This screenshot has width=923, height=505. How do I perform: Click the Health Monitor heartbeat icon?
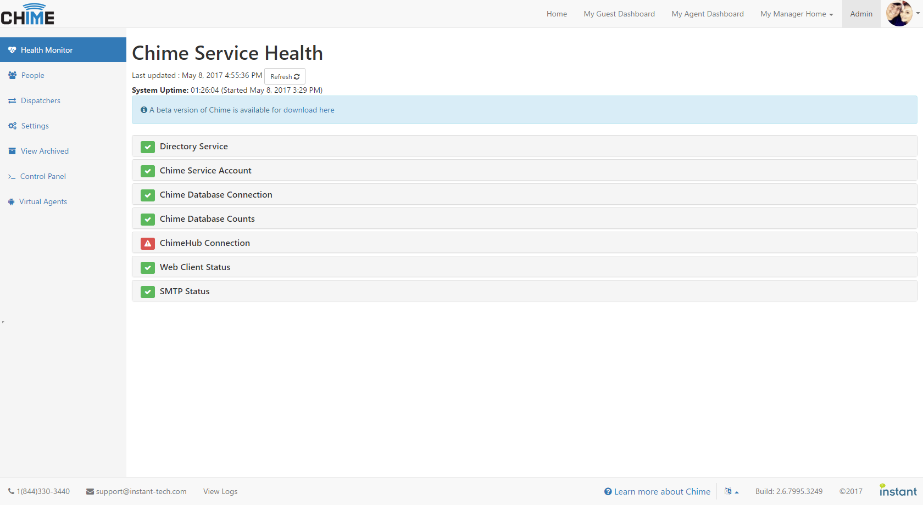(12, 50)
